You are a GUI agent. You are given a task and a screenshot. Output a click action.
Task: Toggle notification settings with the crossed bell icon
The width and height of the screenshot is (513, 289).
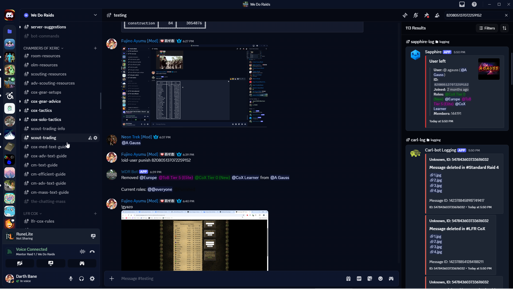pyautogui.click(x=416, y=15)
